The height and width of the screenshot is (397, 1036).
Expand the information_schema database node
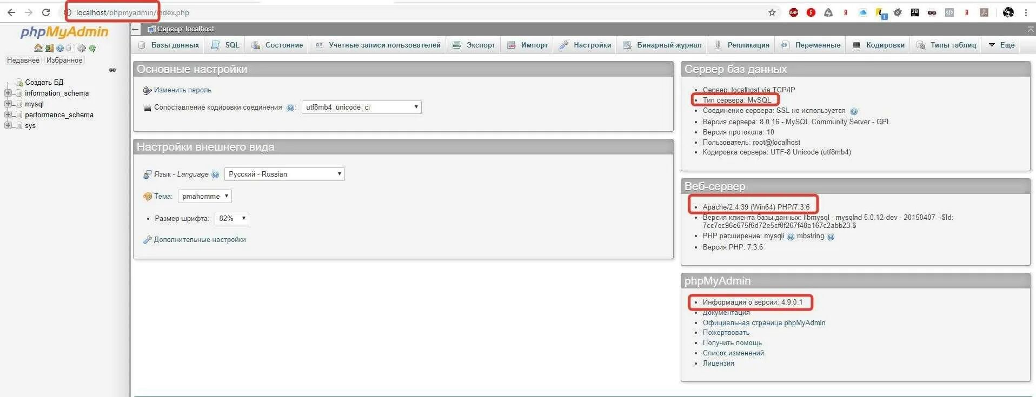tap(8, 93)
